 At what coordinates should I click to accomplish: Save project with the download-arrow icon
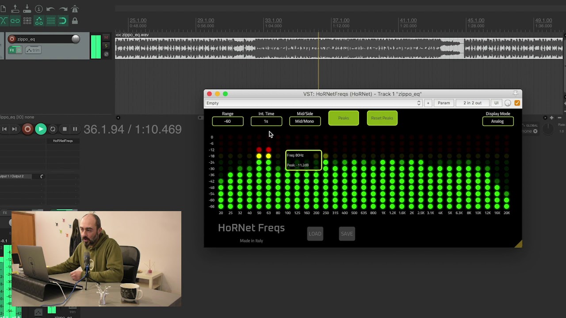27,9
